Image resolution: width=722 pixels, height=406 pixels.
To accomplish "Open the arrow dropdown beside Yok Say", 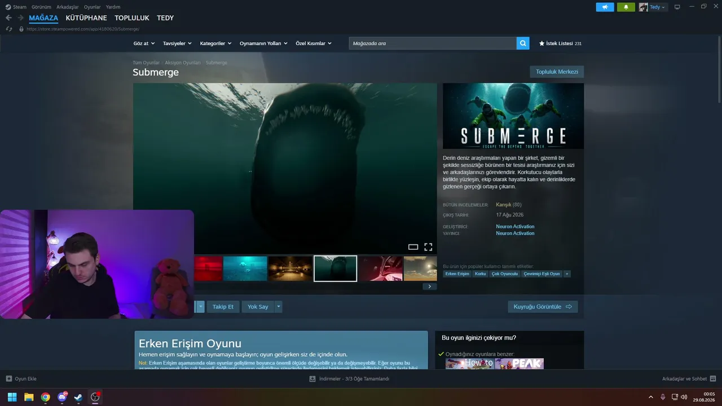I will [278, 307].
